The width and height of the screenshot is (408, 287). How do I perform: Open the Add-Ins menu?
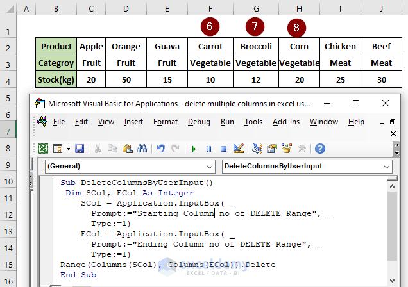pyautogui.click(x=286, y=122)
